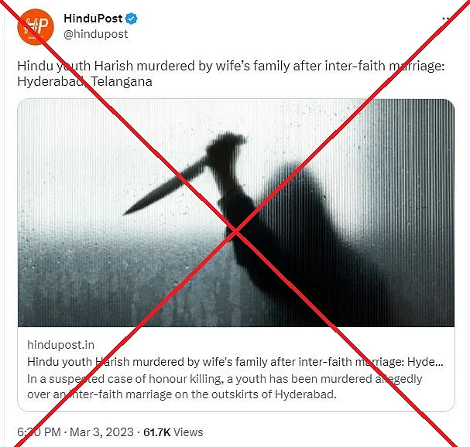Open the @hindupost handle link

click(x=95, y=34)
